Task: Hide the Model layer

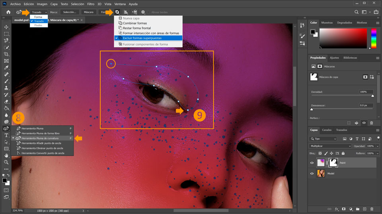Action: tap(312, 174)
